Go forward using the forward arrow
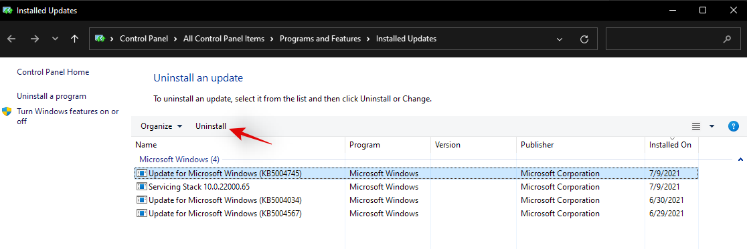 pos(34,39)
